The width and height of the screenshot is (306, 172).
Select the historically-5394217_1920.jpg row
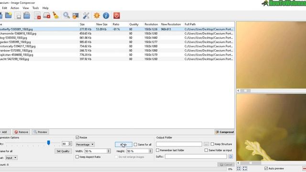tap(117, 46)
